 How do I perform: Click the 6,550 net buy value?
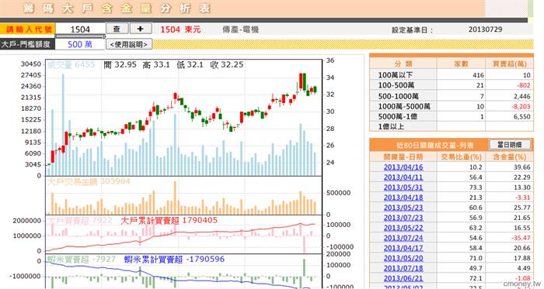point(522,117)
